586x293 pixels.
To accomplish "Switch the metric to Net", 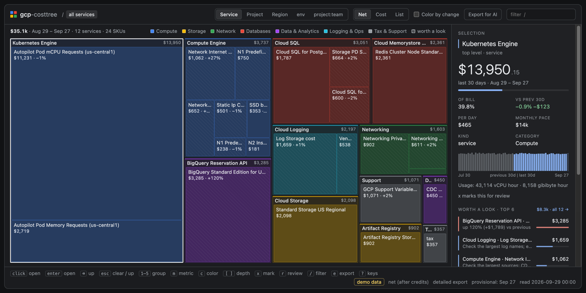I will [362, 15].
